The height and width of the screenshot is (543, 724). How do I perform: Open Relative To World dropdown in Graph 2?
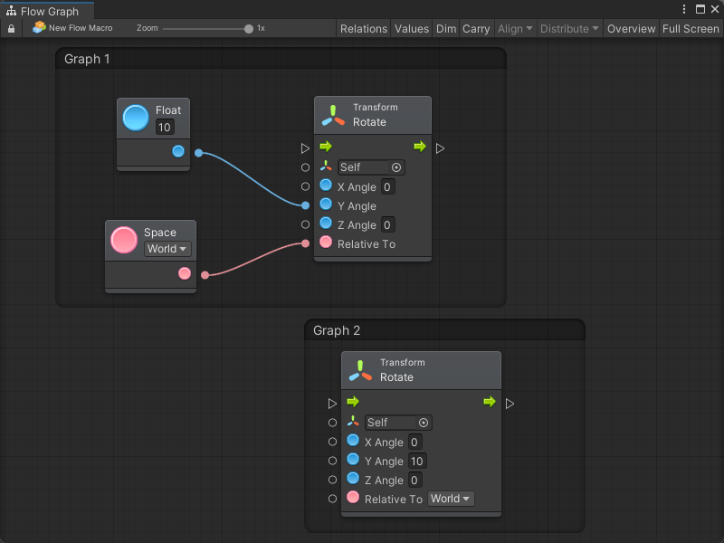click(x=451, y=499)
